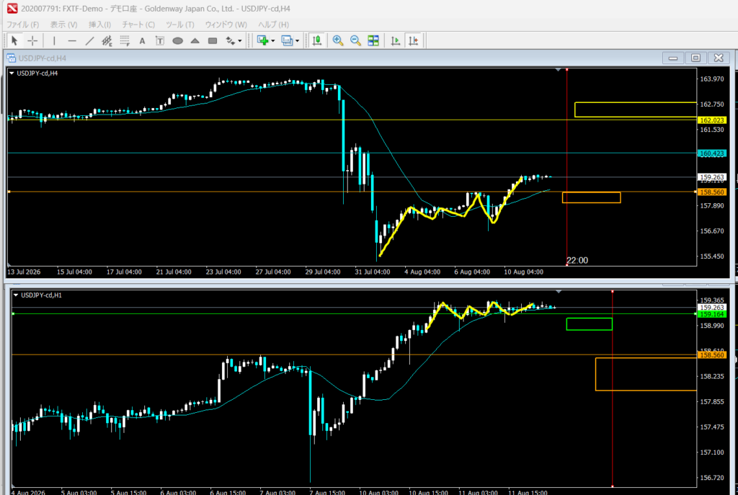Expand triangle beside USDJPY-cd,H4 chart label
The width and height of the screenshot is (738, 495).
12,73
